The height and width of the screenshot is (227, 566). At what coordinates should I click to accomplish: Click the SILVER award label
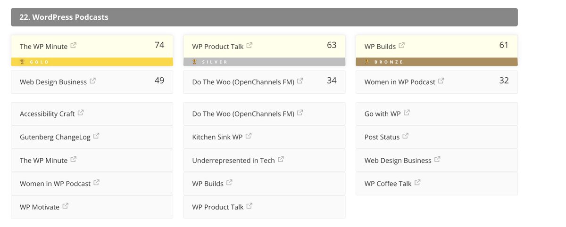215,62
